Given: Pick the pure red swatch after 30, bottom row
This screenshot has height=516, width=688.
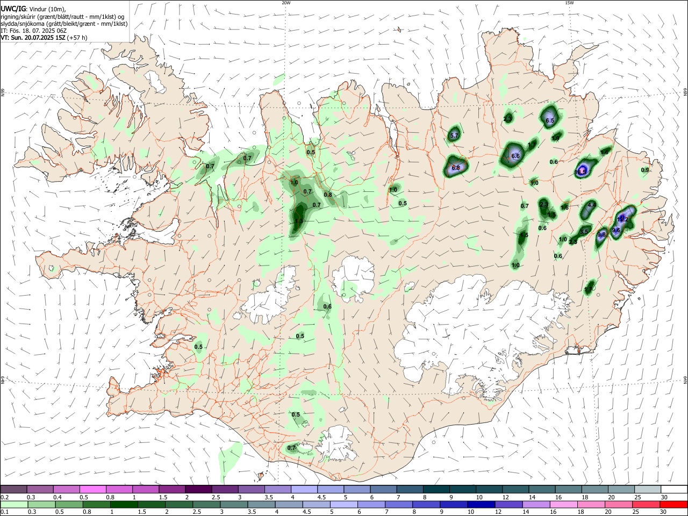Looking at the screenshot, I should pyautogui.click(x=673, y=504).
